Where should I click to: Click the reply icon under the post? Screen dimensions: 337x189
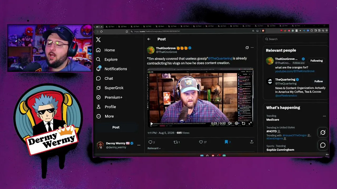(150, 142)
